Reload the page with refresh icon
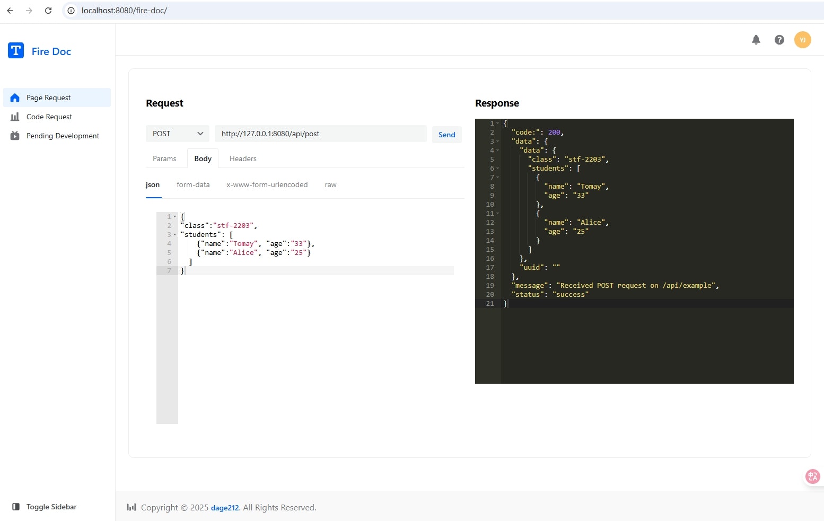This screenshot has width=824, height=521. [x=48, y=11]
